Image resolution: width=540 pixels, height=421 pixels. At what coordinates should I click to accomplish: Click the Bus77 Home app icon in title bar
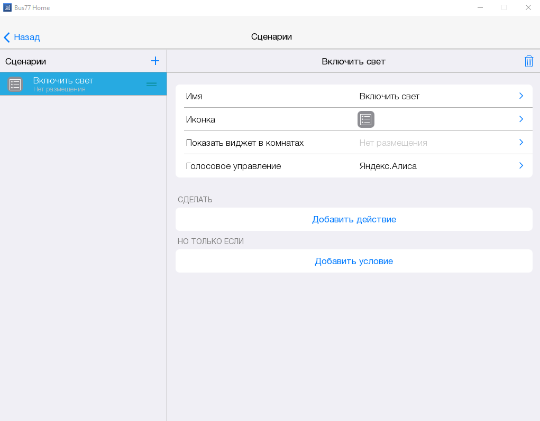tap(7, 7)
